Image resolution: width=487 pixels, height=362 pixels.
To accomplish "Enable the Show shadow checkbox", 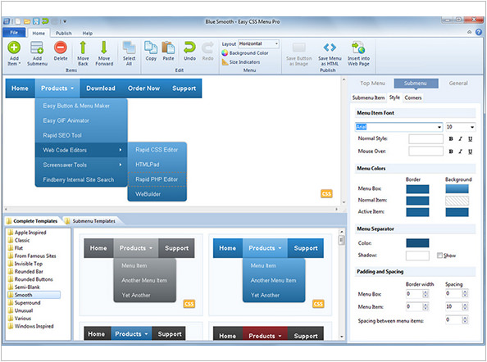I will (439, 256).
